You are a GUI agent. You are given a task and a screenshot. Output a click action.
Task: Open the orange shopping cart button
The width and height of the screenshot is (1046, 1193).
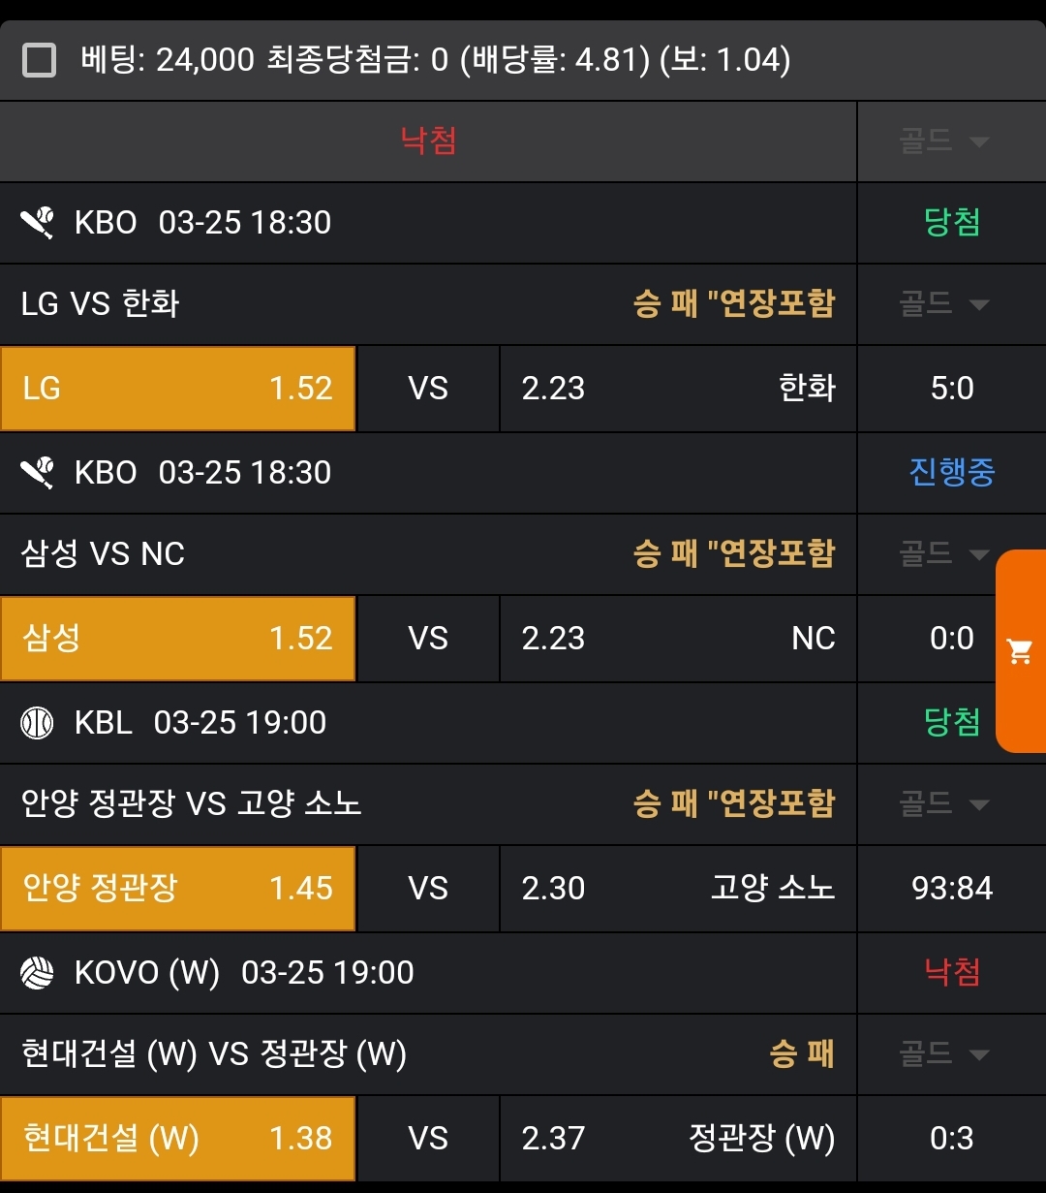[x=1020, y=651]
